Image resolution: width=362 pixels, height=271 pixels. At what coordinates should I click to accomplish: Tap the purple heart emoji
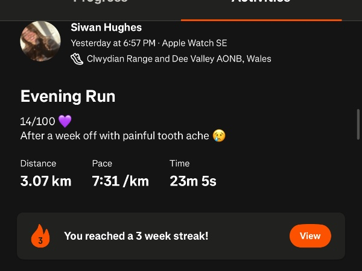(65, 122)
